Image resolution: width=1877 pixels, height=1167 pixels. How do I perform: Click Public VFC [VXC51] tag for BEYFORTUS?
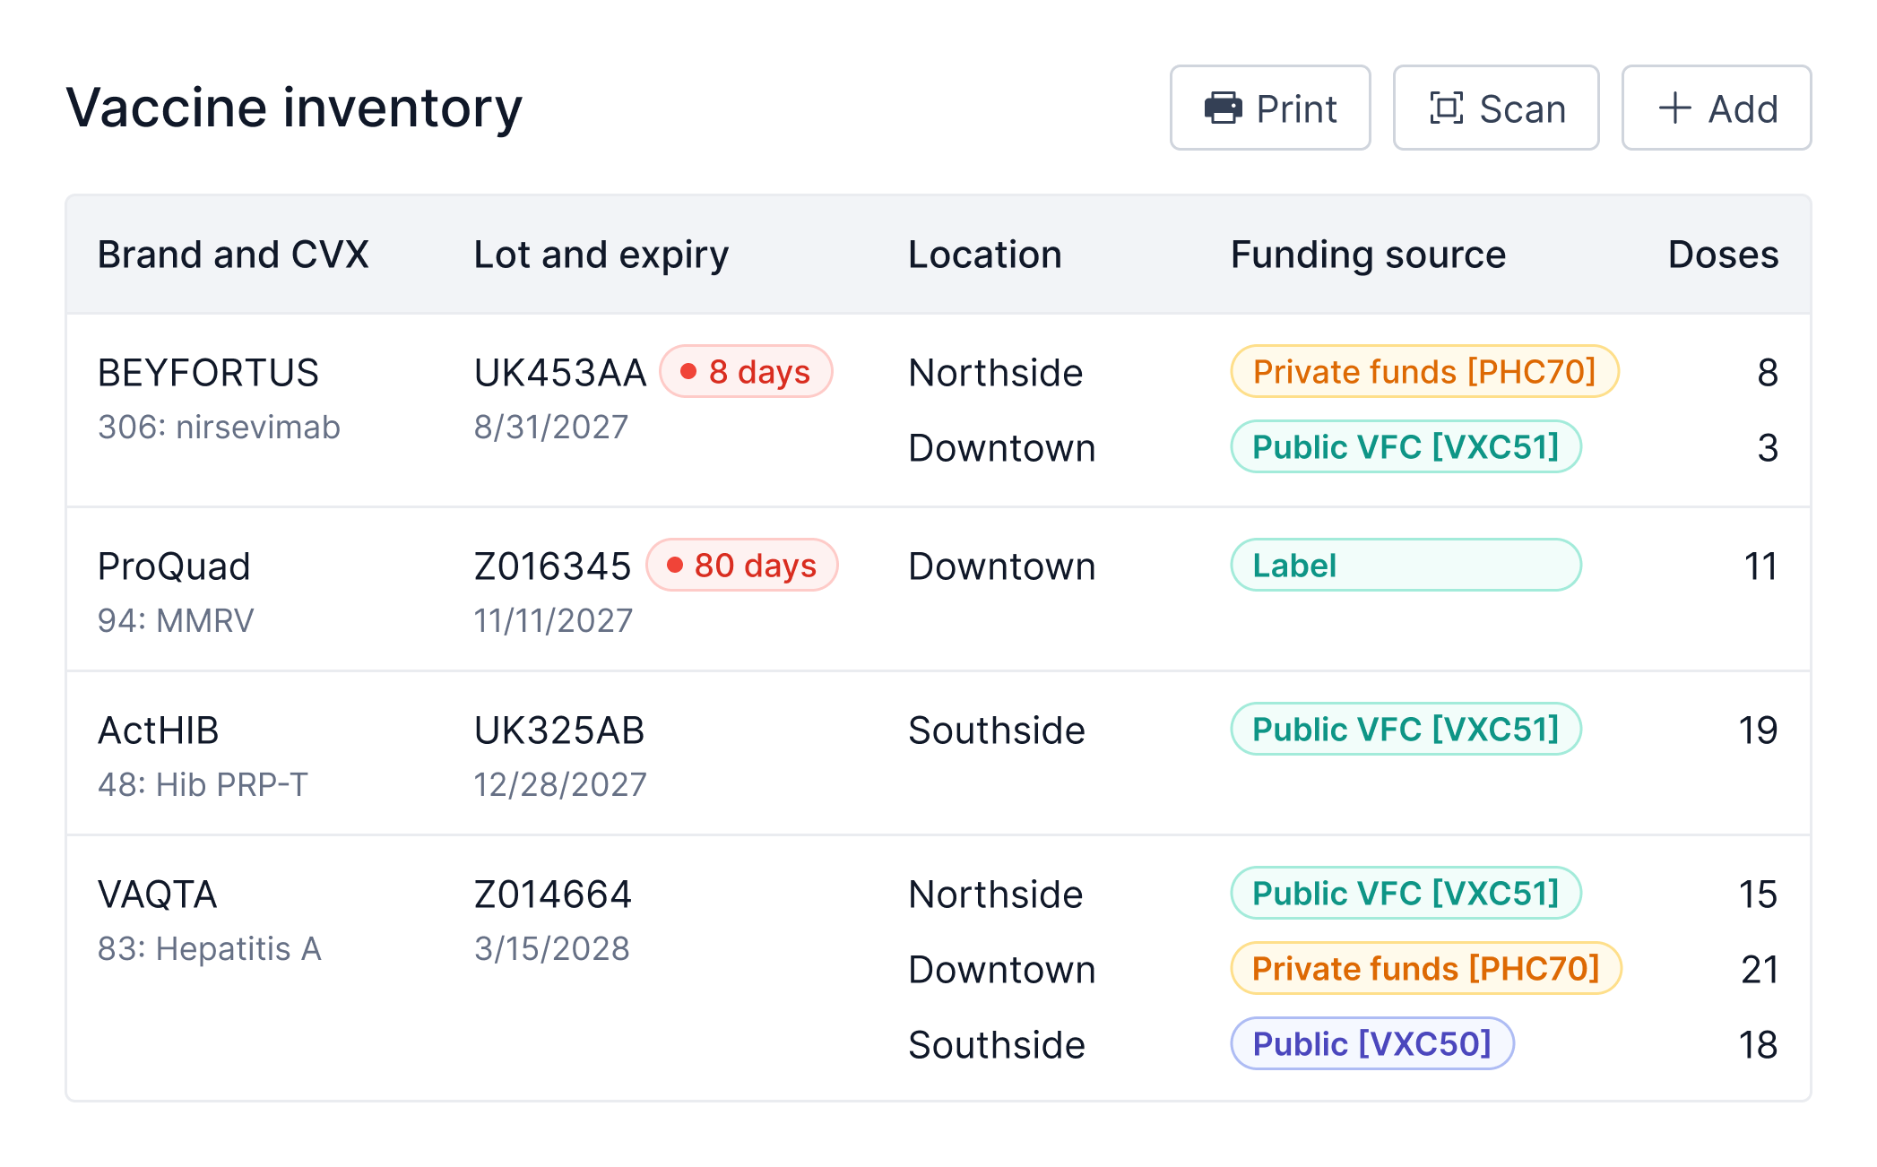(1406, 447)
